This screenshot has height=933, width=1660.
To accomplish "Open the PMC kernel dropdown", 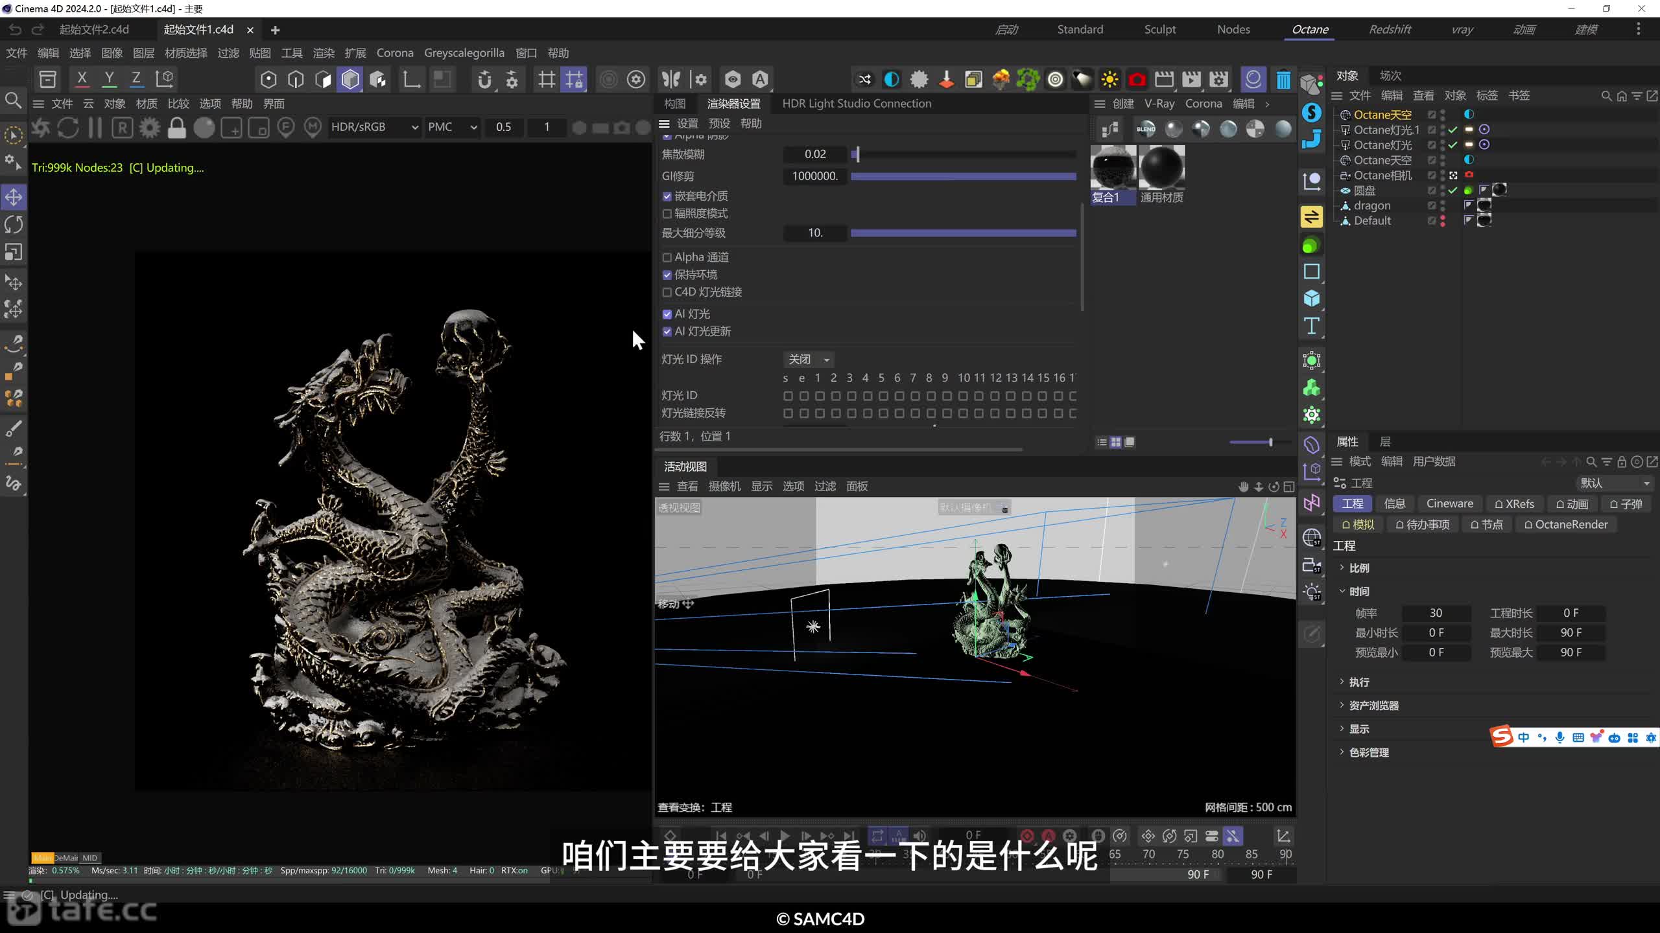I will 452,128.
